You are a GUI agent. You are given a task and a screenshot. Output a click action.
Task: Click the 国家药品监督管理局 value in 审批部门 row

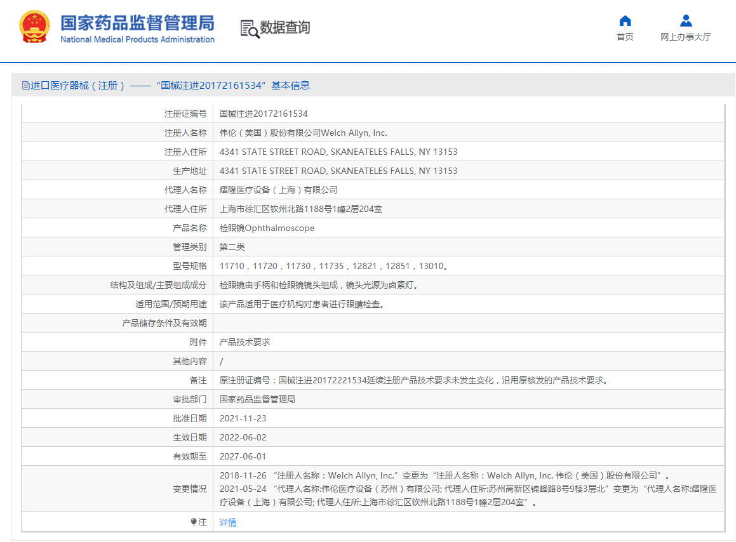pyautogui.click(x=257, y=399)
